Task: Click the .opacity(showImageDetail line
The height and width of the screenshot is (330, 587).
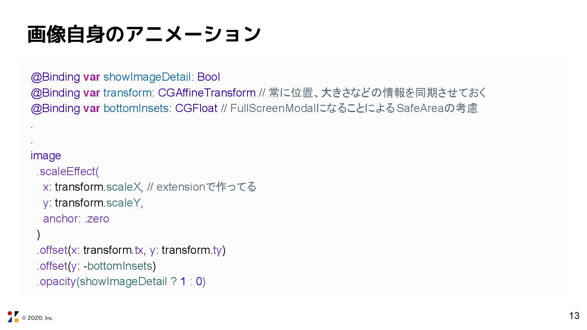Action: coord(121,282)
